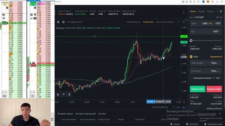Click the Пос last price fill button
The image size is (225, 126).
[211, 23]
